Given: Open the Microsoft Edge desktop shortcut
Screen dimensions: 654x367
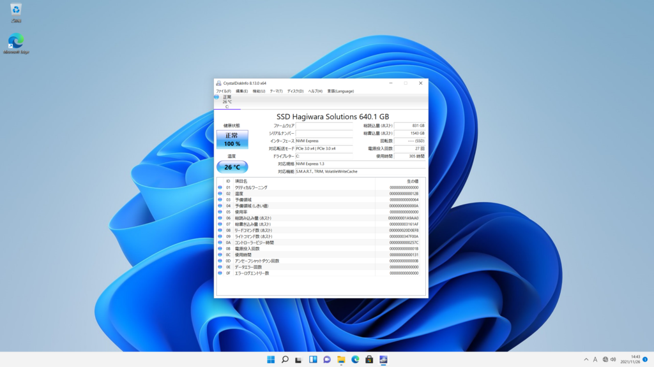Looking at the screenshot, I should (16, 43).
